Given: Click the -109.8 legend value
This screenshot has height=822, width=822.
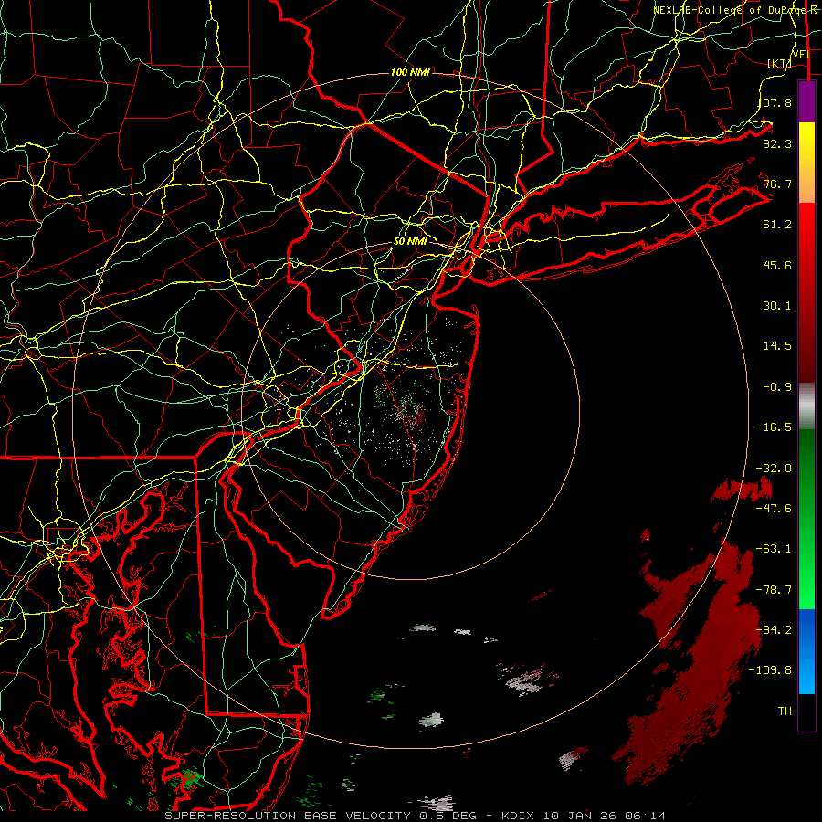Looking at the screenshot, I should (x=771, y=670).
